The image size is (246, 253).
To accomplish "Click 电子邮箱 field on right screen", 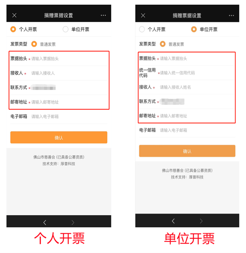I will click(197, 130).
